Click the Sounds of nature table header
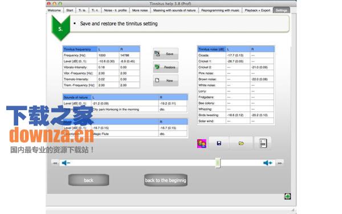Screen dimensions: 342x214 click(x=77, y=97)
